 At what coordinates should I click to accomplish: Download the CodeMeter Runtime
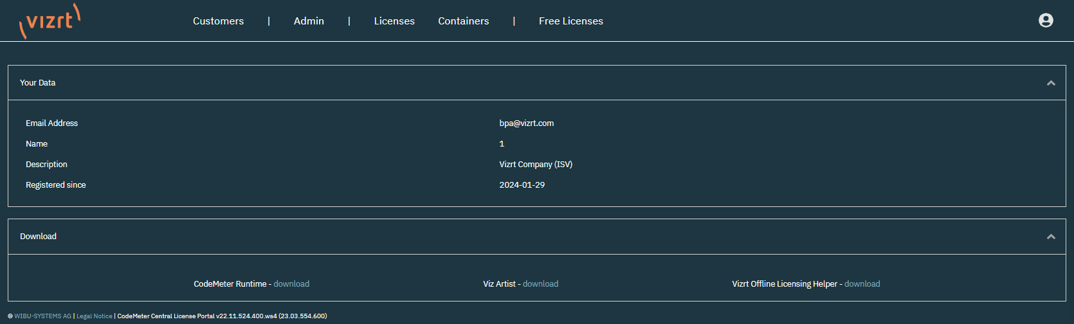coord(291,284)
